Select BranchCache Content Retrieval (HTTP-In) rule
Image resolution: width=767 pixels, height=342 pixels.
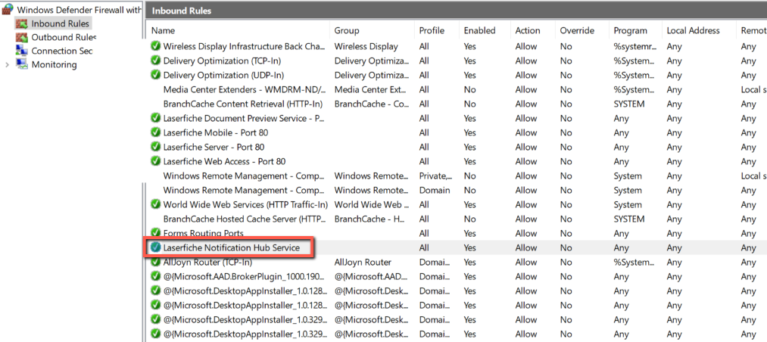click(242, 104)
